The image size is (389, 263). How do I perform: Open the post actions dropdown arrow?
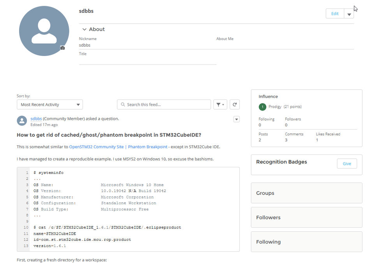pyautogui.click(x=236, y=119)
